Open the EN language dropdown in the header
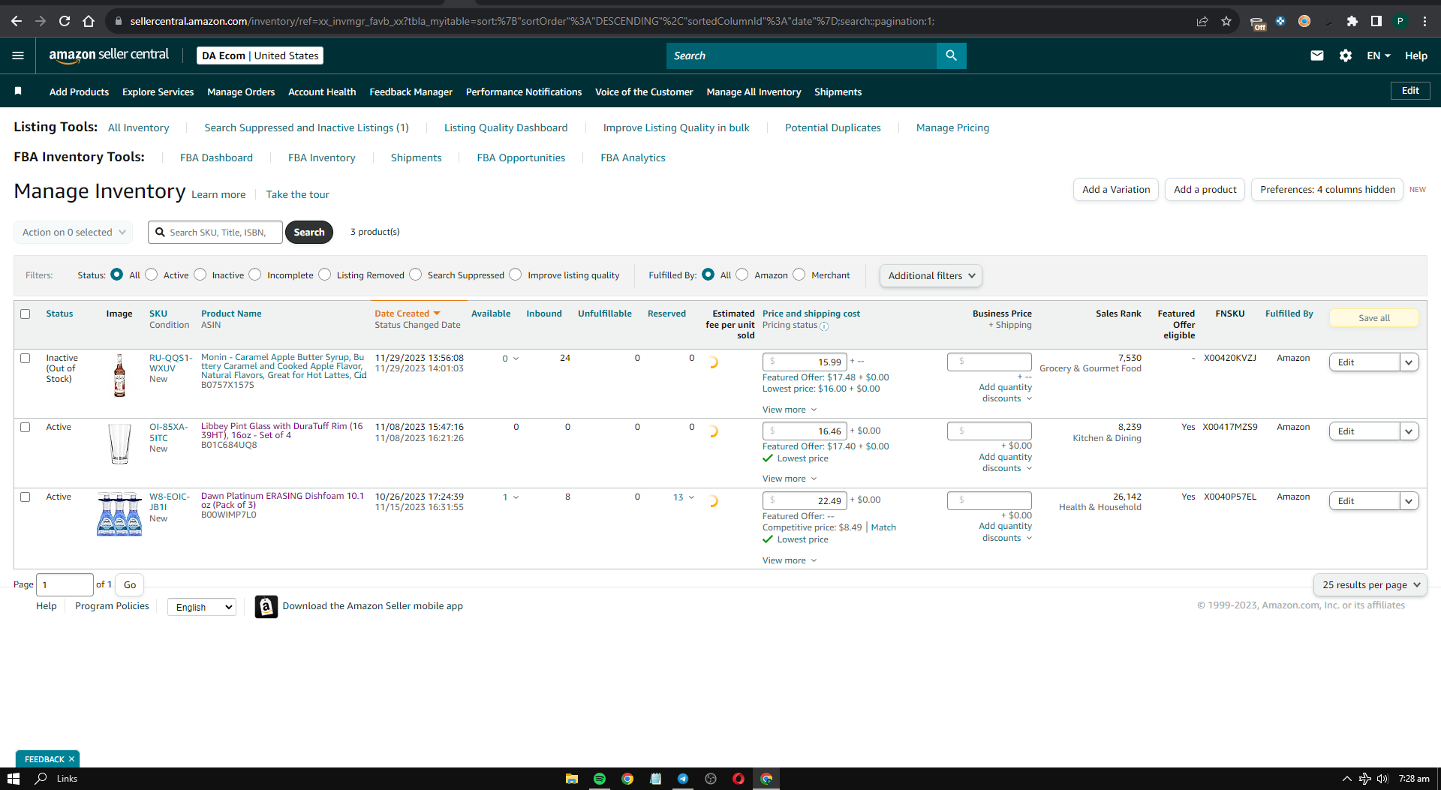The width and height of the screenshot is (1441, 790). (1379, 56)
